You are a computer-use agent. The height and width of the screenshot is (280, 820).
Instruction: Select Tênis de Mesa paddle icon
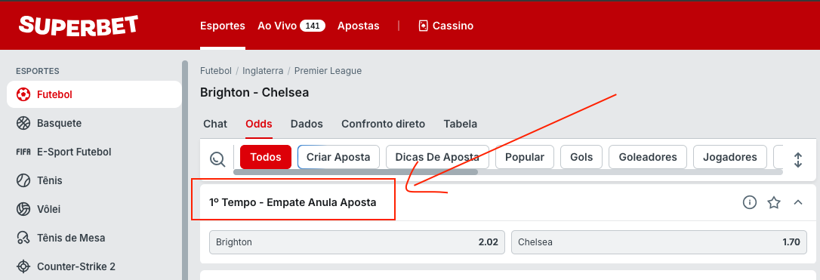coord(23,238)
